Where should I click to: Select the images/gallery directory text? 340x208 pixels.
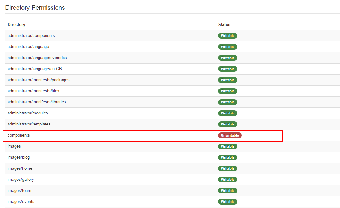21,180
